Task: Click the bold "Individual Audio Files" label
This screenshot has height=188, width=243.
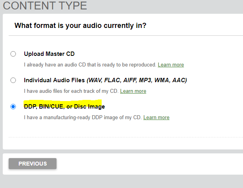Action: pyautogui.click(x=54, y=80)
